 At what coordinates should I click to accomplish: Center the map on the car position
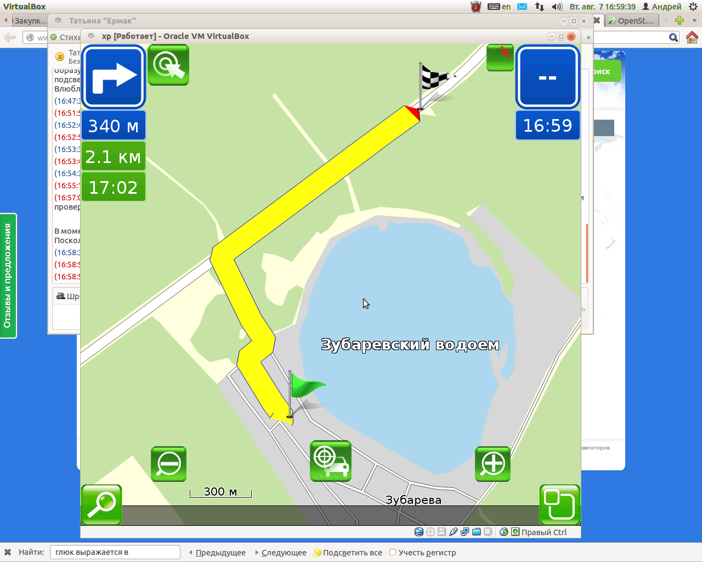(x=330, y=461)
